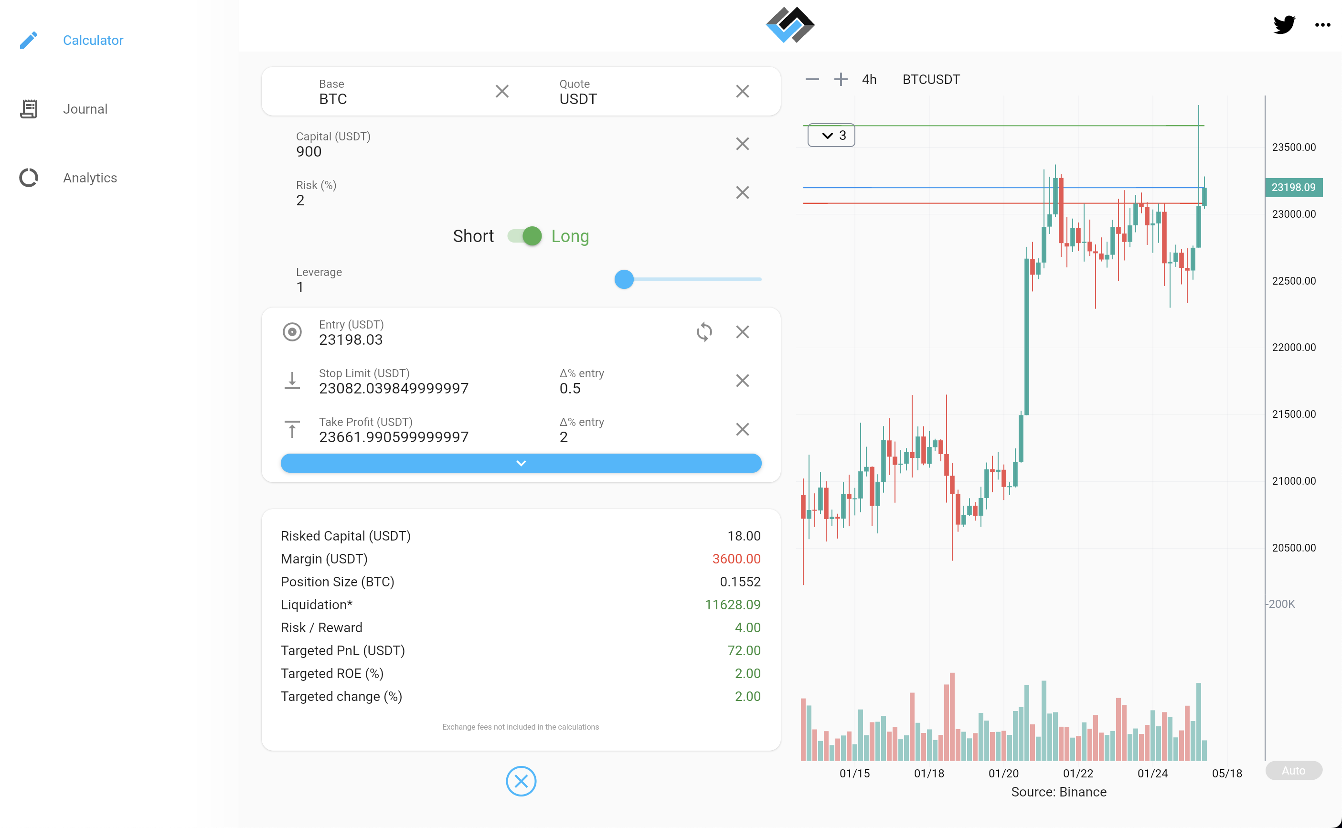Click the Liquidation value 11628.09
This screenshot has height=828, width=1342.
pyautogui.click(x=732, y=605)
